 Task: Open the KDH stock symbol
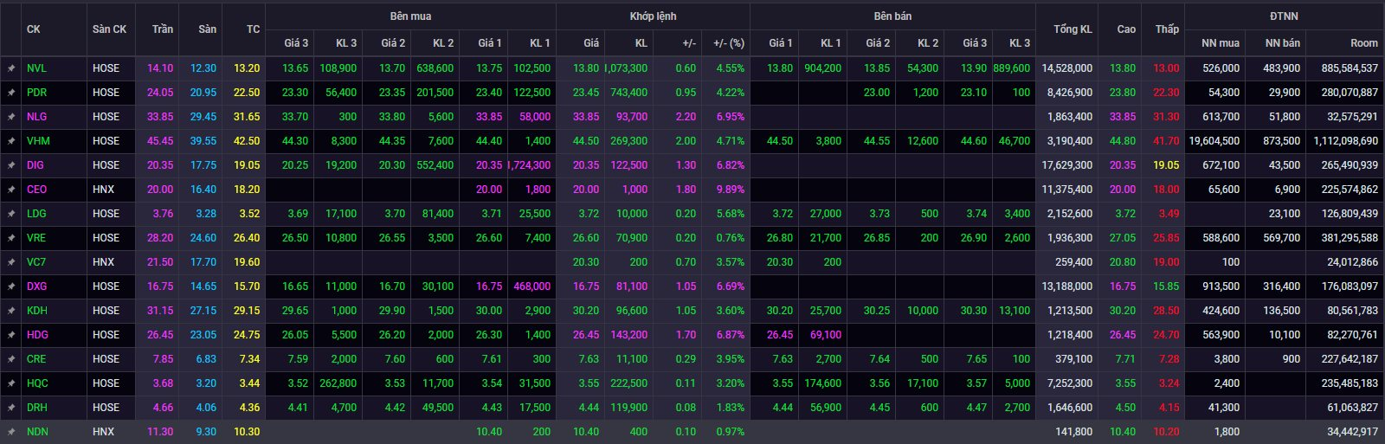click(x=36, y=311)
